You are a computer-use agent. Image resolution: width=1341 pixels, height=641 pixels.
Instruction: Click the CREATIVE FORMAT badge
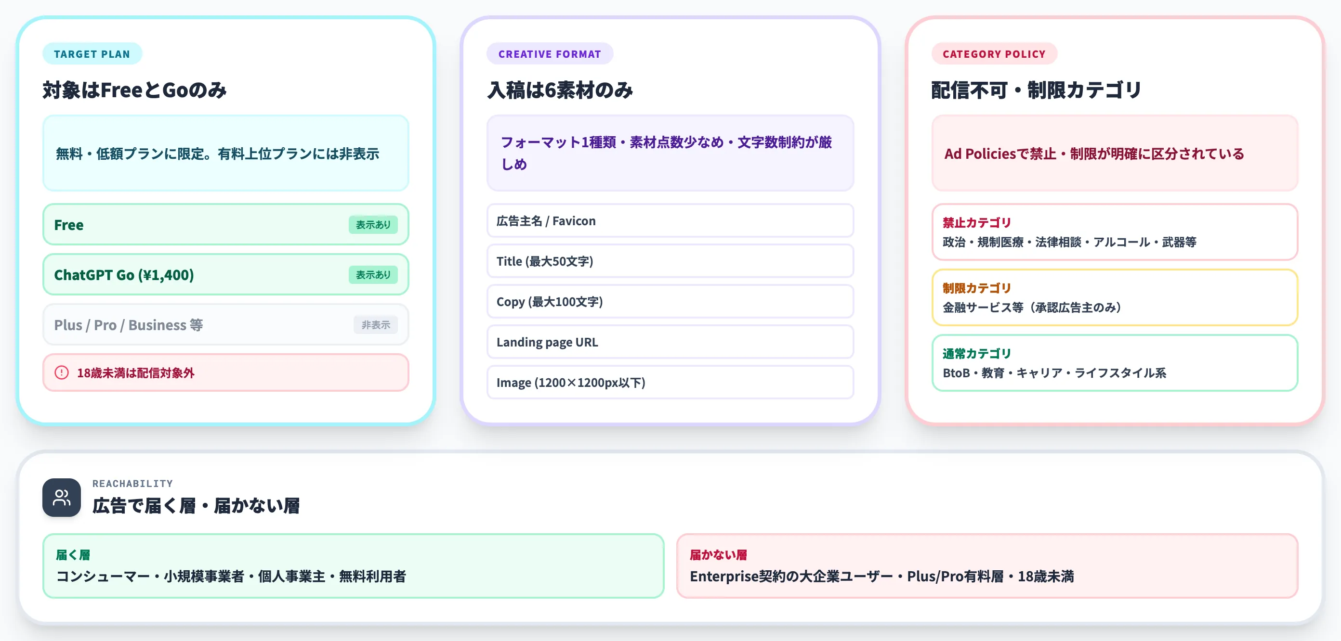point(550,53)
